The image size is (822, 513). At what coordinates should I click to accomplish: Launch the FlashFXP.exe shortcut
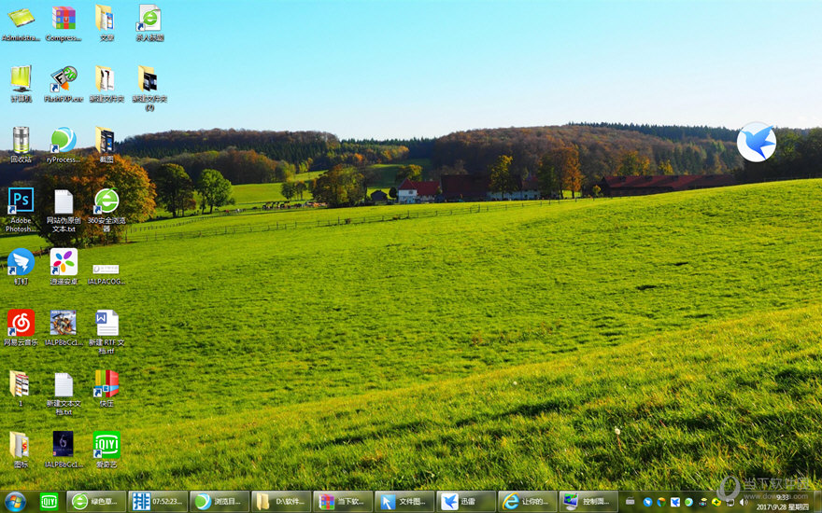(64, 79)
